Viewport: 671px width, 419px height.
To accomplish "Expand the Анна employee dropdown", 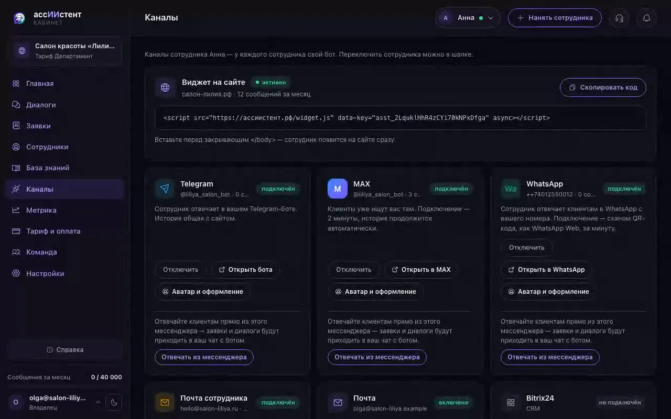I will coord(468,18).
